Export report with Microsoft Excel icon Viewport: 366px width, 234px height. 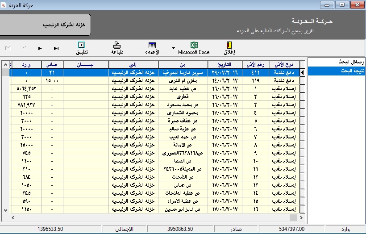[x=194, y=45]
